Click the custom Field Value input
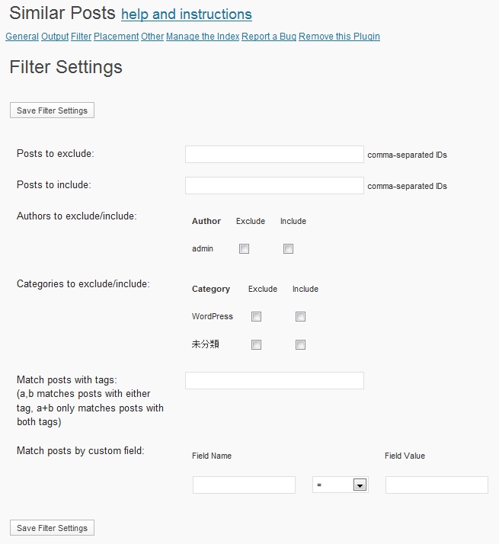This screenshot has height=544, width=499. [x=437, y=485]
